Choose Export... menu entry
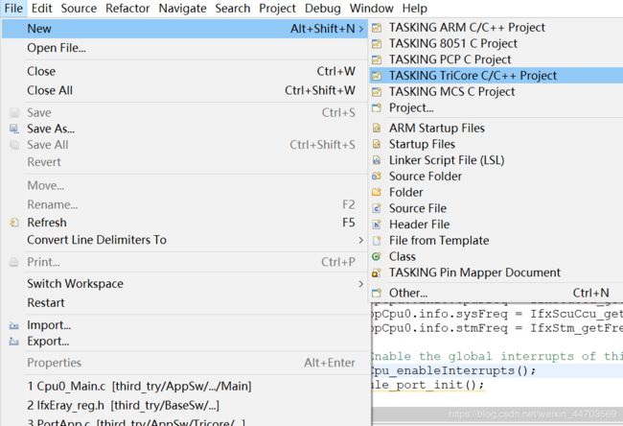The height and width of the screenshot is (426, 623). pos(186,342)
